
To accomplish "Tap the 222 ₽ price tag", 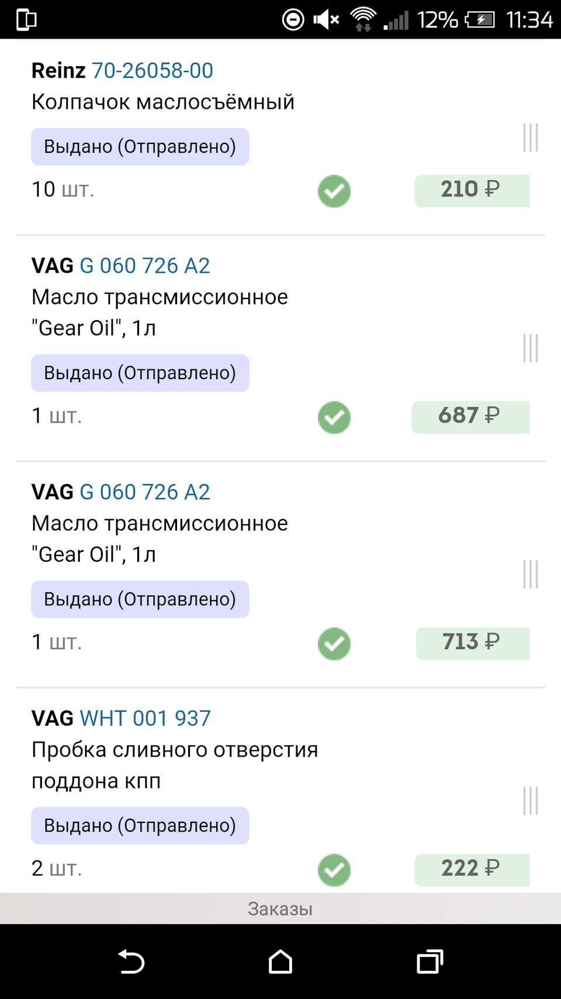I will tap(472, 870).
